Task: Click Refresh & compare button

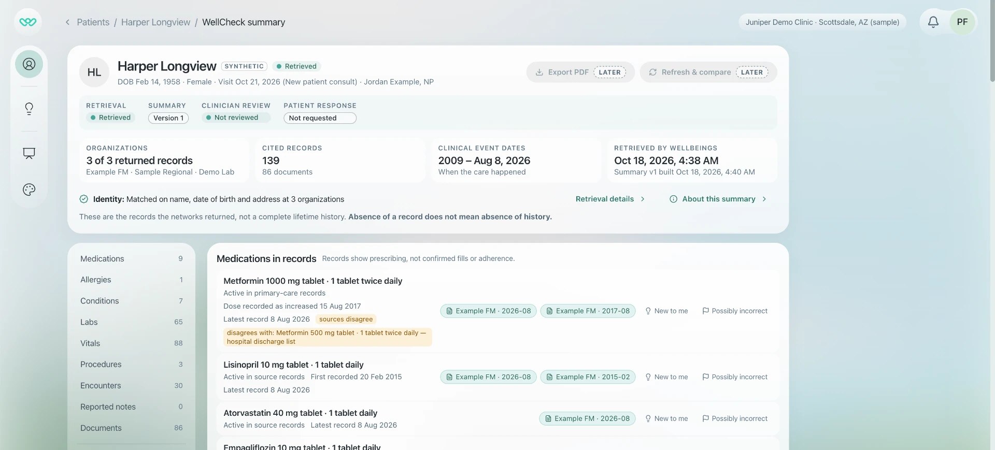Action: pyautogui.click(x=708, y=72)
